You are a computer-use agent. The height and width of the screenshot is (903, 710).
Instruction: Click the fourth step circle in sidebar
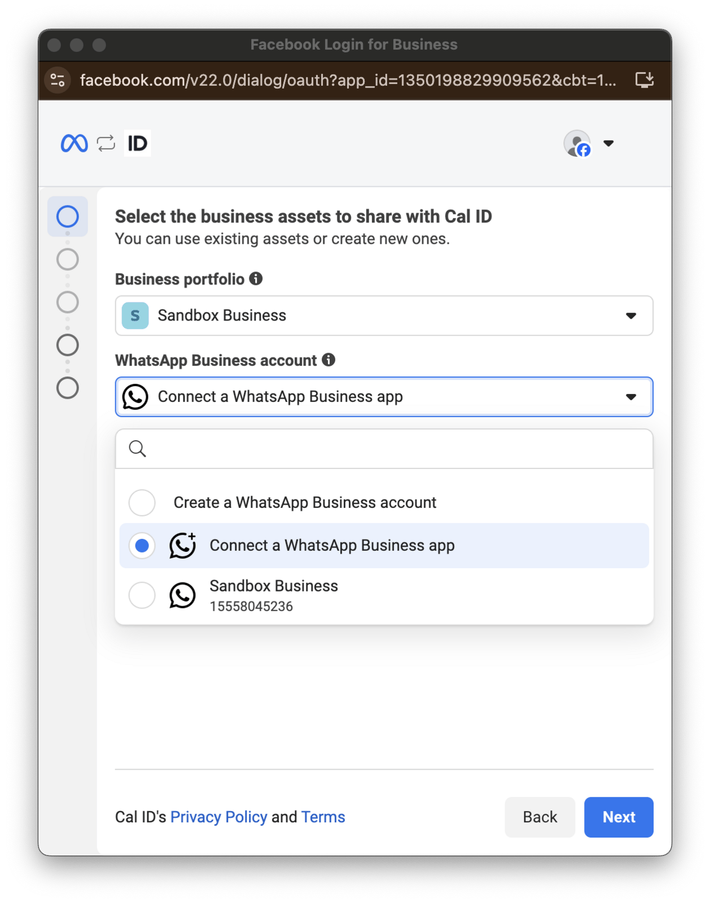[x=68, y=345]
